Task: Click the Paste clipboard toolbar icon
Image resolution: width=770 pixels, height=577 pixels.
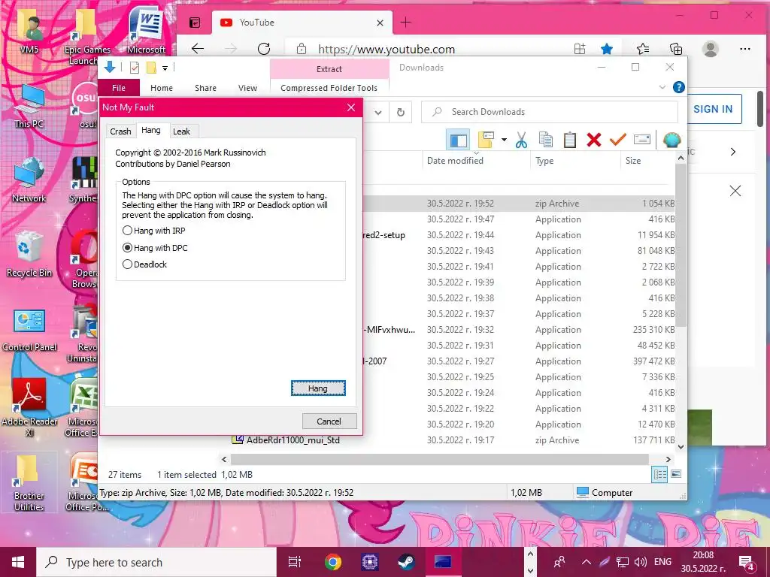Action: coord(570,140)
